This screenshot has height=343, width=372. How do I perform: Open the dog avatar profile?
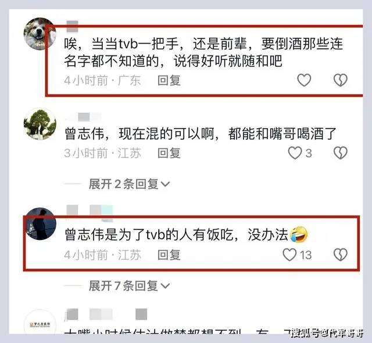pyautogui.click(x=40, y=34)
